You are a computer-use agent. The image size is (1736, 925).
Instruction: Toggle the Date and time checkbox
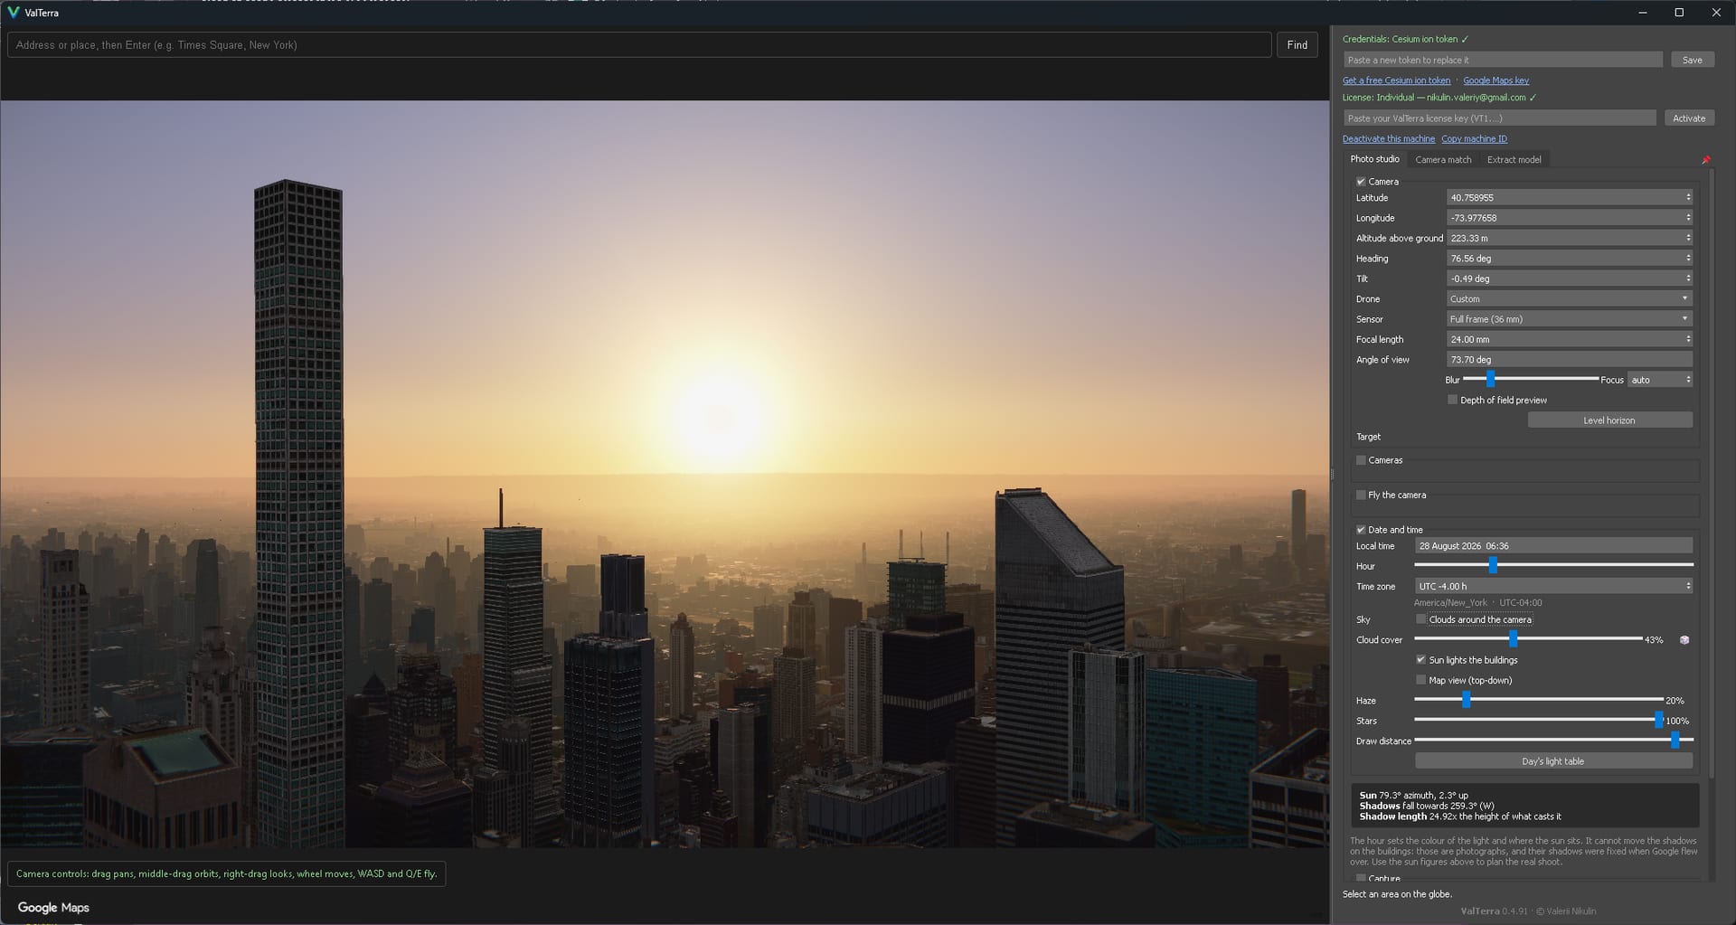click(x=1361, y=530)
